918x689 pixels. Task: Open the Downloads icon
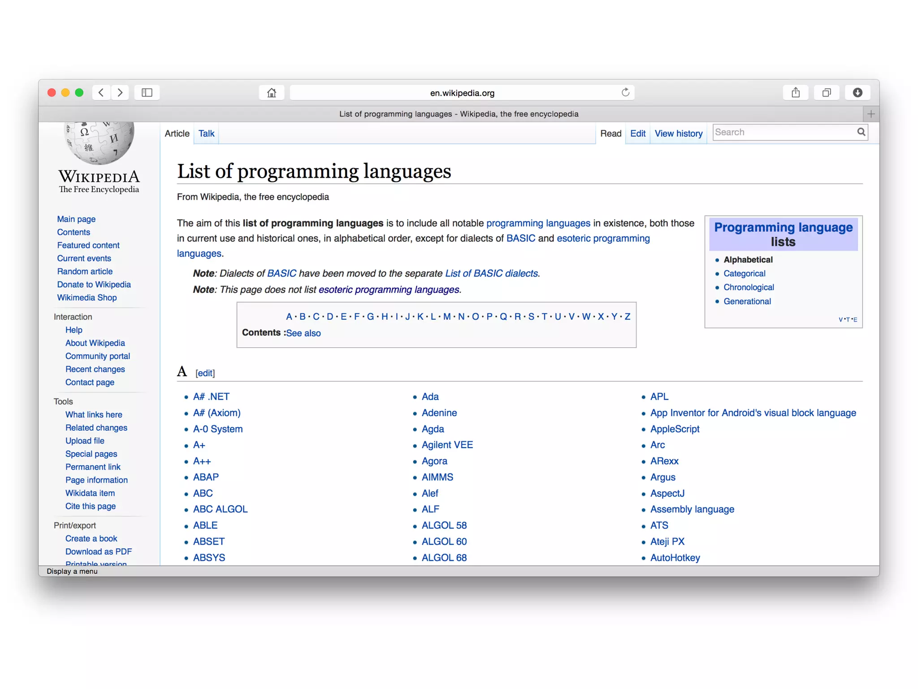point(857,92)
